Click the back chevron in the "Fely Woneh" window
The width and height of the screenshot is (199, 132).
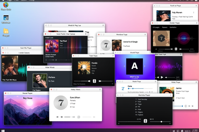point(155,6)
